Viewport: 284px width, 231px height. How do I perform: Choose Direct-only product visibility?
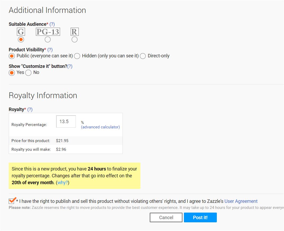[x=143, y=56]
